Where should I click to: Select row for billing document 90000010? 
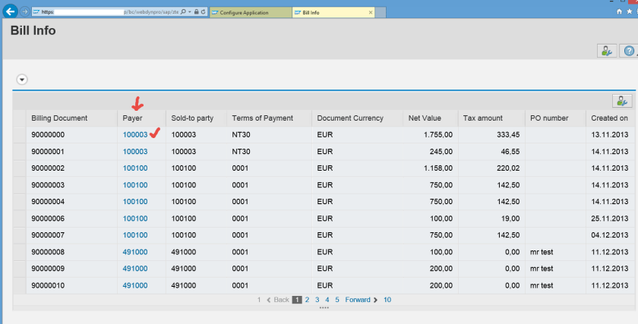point(19,285)
